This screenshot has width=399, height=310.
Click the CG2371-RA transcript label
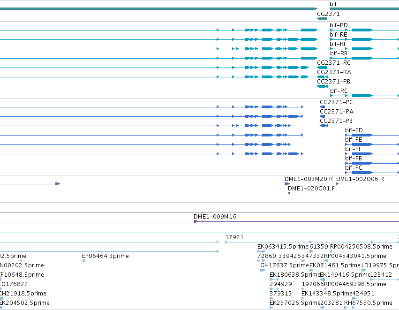point(334,72)
